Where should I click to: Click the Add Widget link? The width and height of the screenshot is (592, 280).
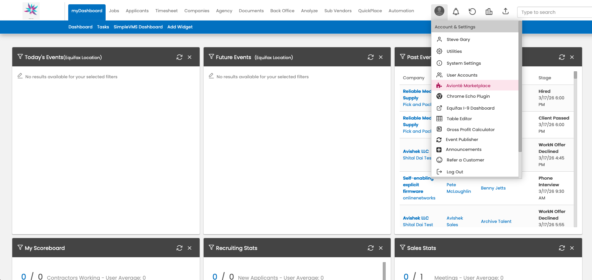point(180,27)
